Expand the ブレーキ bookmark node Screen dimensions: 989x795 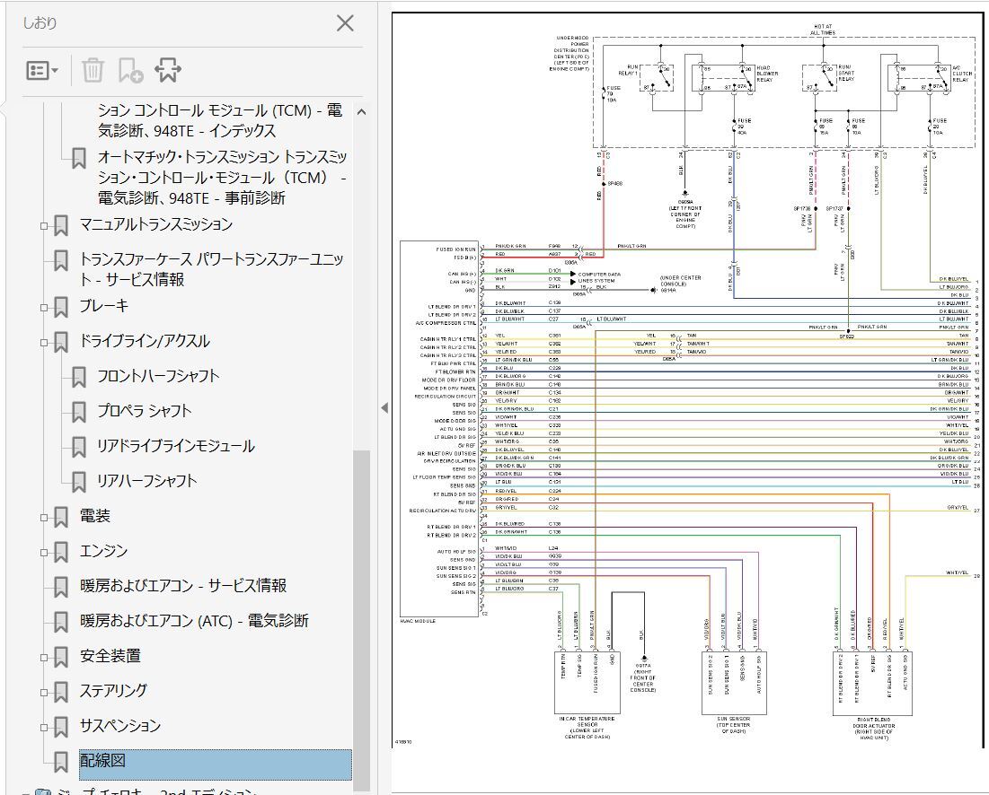43,307
